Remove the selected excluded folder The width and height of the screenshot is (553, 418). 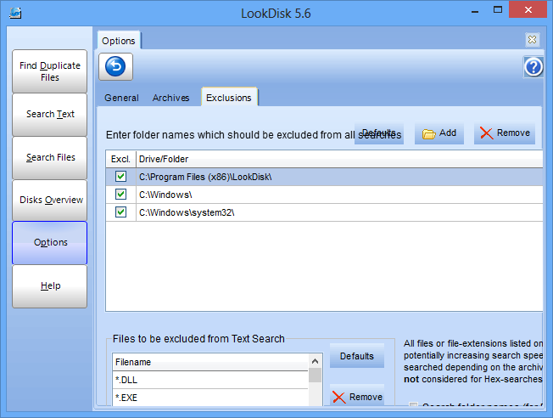coord(505,133)
